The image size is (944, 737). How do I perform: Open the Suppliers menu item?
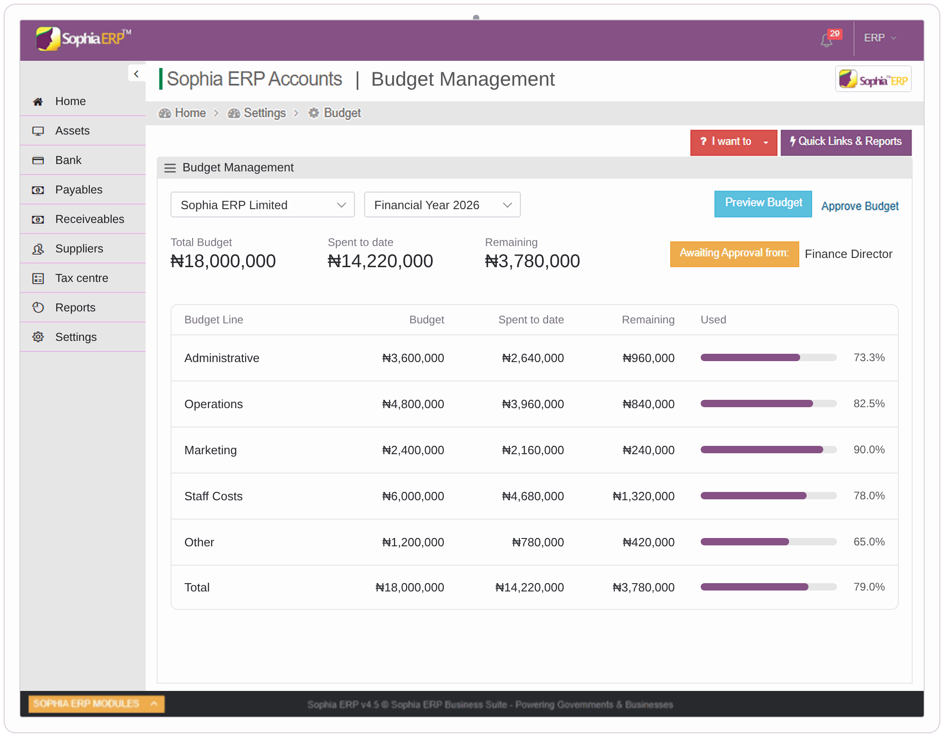click(x=83, y=249)
